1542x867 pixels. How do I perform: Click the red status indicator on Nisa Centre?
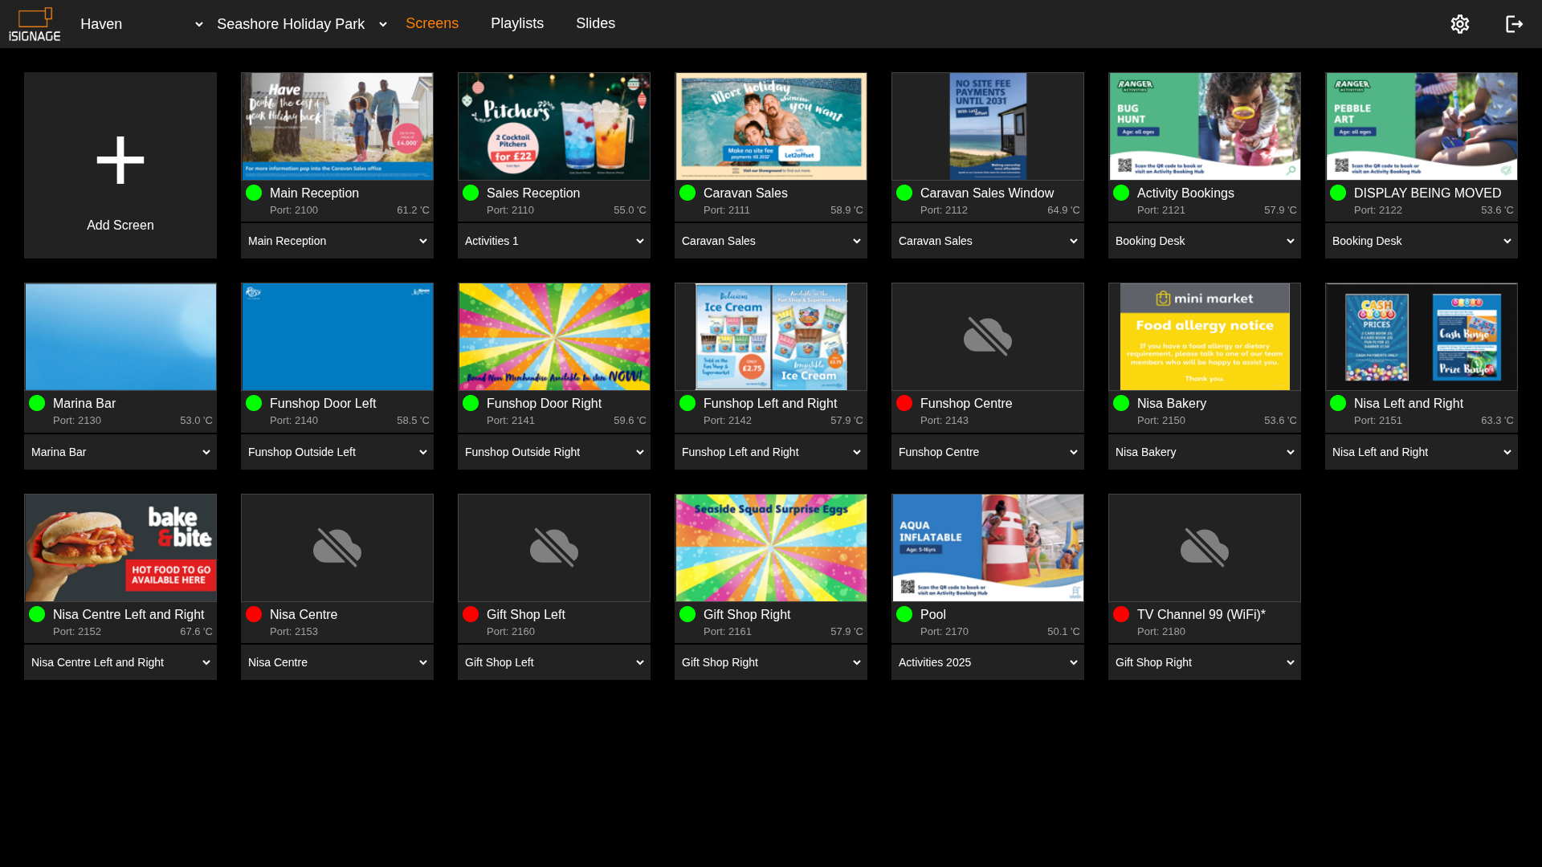[254, 614]
